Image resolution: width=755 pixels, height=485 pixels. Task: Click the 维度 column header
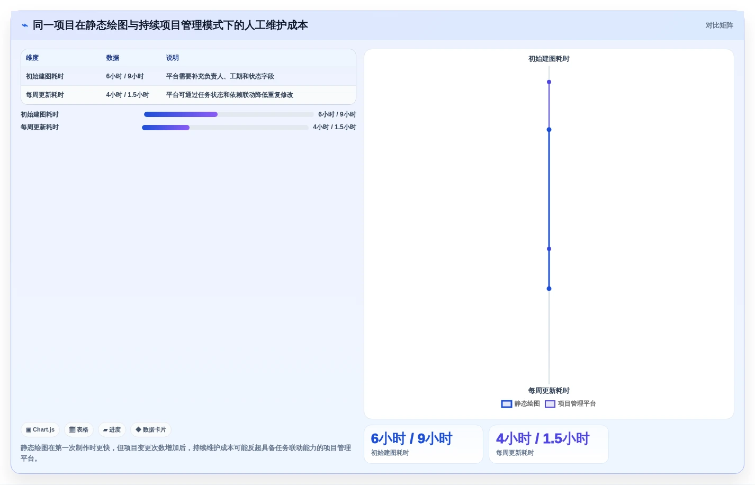pos(32,58)
